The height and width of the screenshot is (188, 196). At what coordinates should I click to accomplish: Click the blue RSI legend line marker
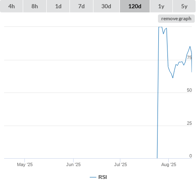[x=93, y=177]
